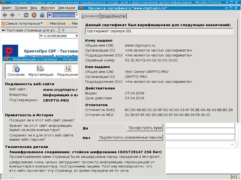Select Разрешения icon in page info
This screenshot has height=180, width=241.
[x=68, y=71]
